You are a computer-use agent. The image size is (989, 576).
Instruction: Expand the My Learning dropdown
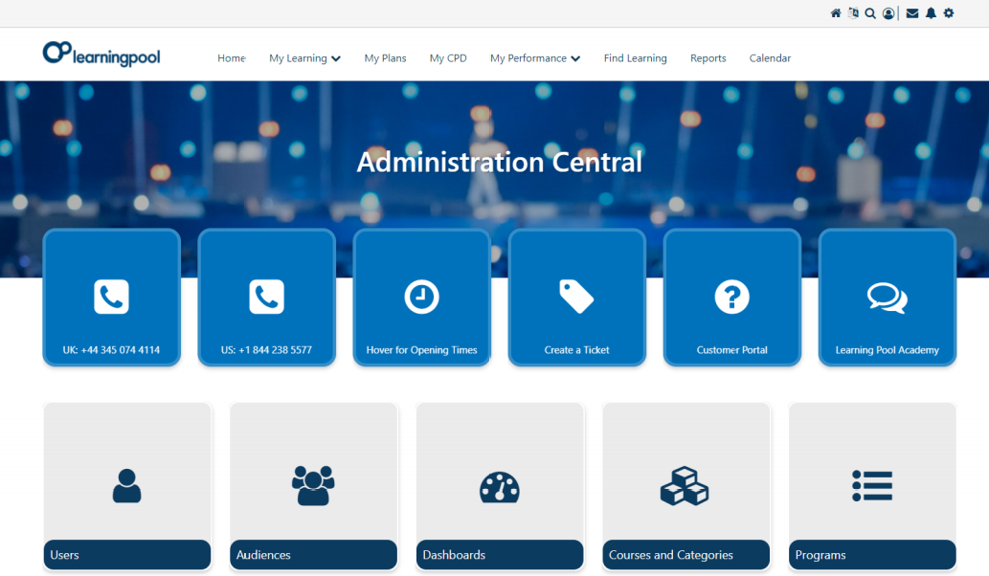point(304,58)
